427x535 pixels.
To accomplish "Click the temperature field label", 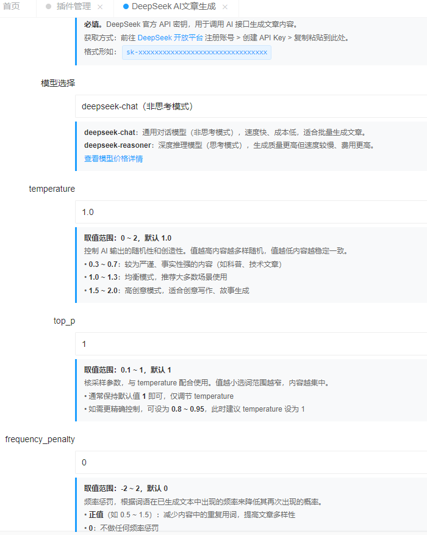I will coord(52,189).
